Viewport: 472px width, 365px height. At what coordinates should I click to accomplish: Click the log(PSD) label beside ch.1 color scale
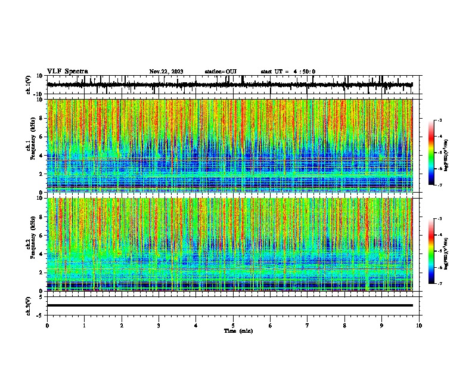pos(446,155)
